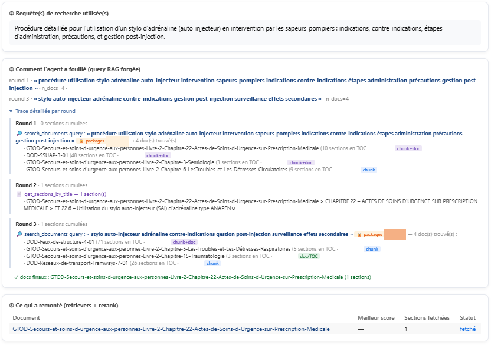Image resolution: width=491 pixels, height=345 pixels.
Task: Click the lock icon in Round 1 packages
Action: tap(81, 141)
